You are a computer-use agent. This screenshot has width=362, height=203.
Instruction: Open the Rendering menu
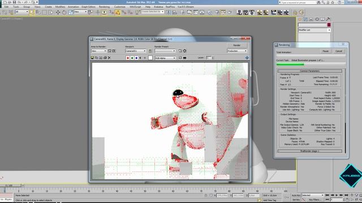click(104, 7)
